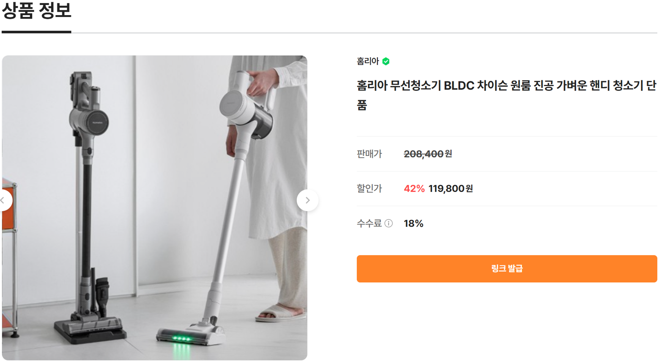Go to the previous product image
This screenshot has width=660, height=362.
click(4, 200)
